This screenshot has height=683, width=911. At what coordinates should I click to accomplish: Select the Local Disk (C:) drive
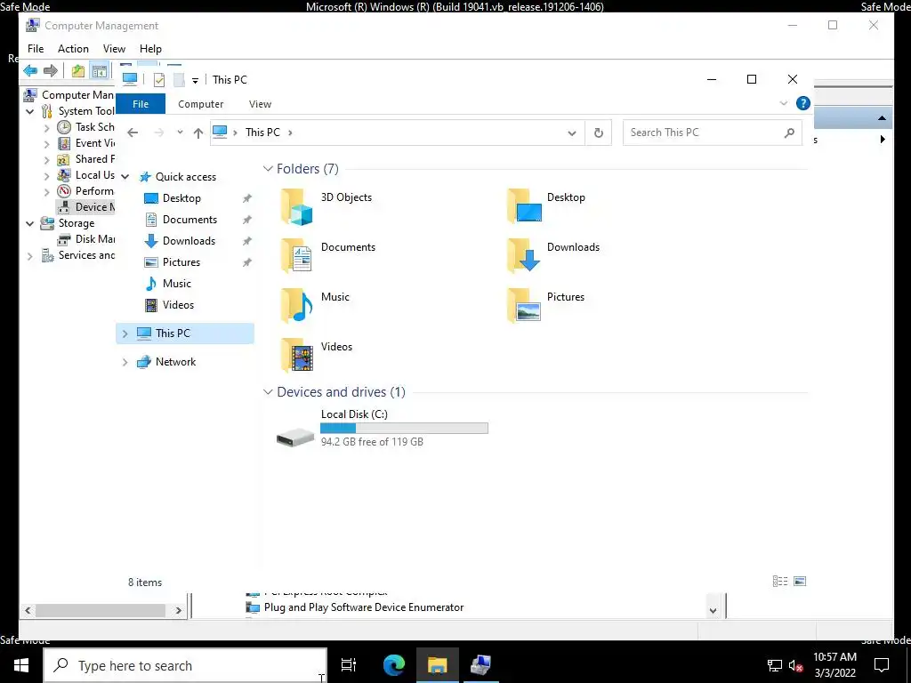(382, 428)
